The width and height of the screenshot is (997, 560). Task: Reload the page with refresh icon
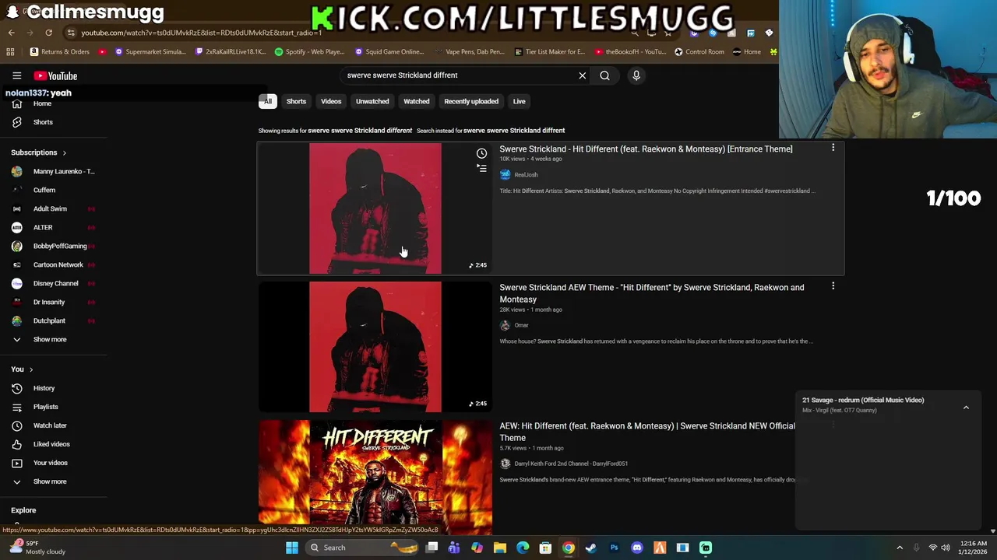[x=48, y=33]
